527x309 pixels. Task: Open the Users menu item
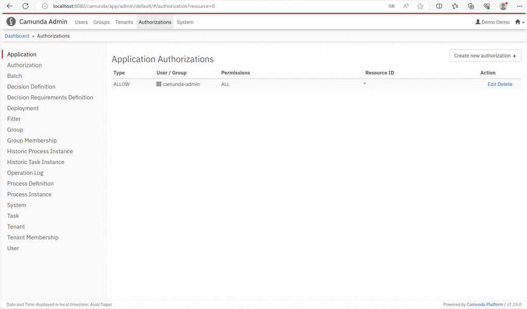pos(81,22)
